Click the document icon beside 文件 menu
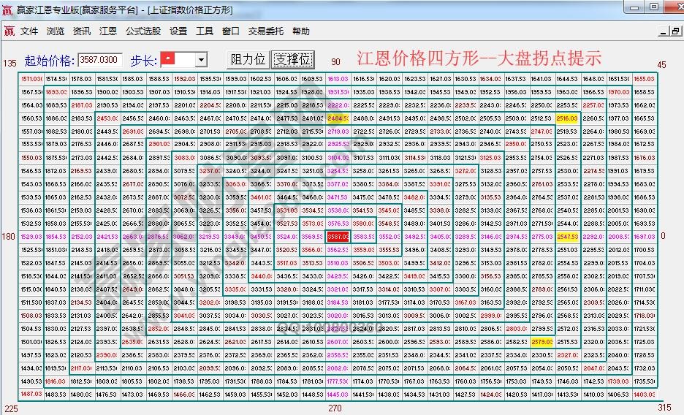The image size is (684, 415). [9, 31]
